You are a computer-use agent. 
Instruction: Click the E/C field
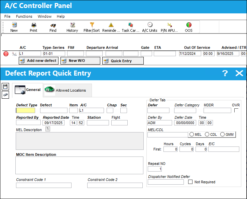click(224, 149)
